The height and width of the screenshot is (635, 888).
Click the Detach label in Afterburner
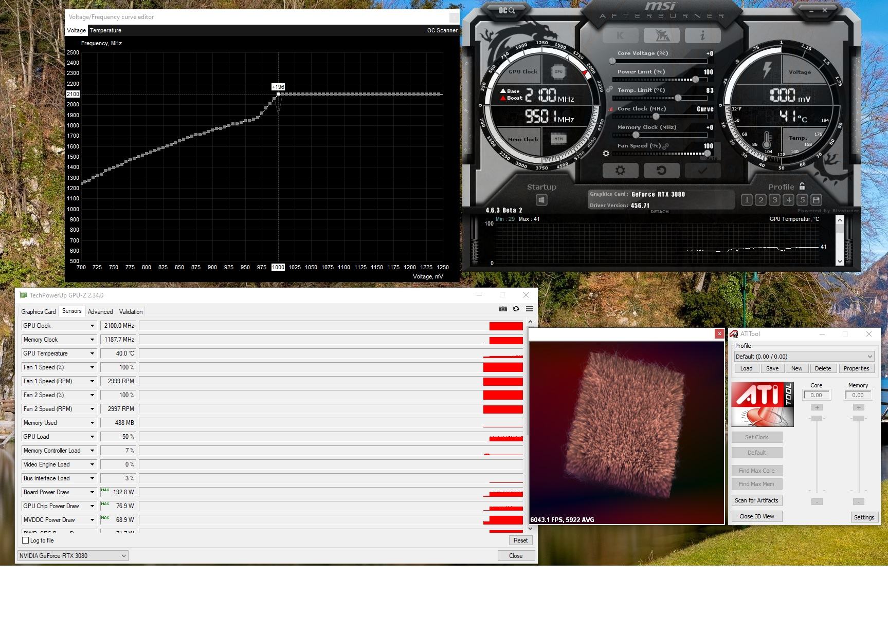click(660, 212)
